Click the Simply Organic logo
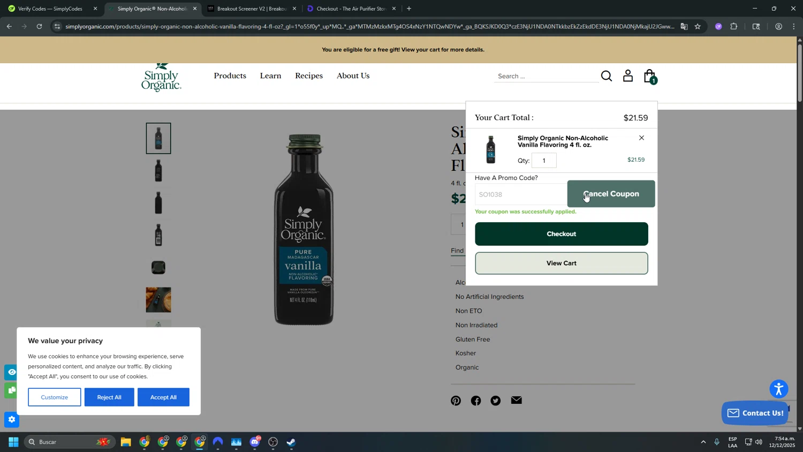 (161, 78)
